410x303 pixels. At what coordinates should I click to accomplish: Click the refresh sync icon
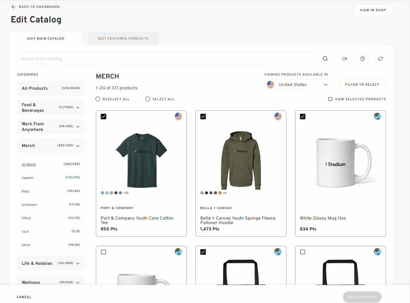pos(380,59)
